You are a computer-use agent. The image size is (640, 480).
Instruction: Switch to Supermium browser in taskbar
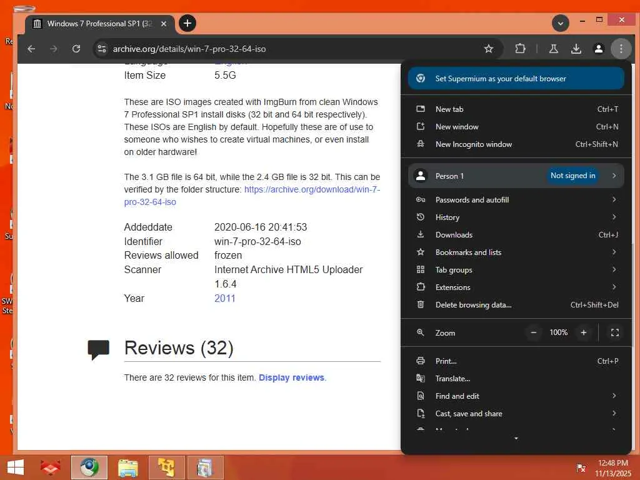pos(89,467)
